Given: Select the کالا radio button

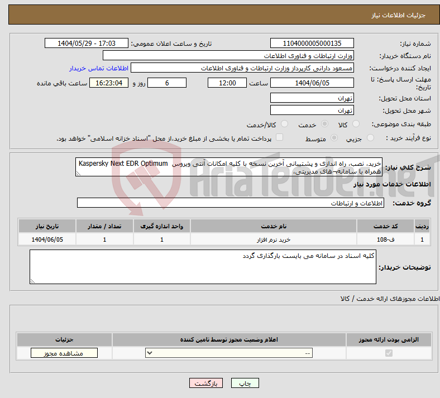Looking at the screenshot, I should [x=356, y=124].
